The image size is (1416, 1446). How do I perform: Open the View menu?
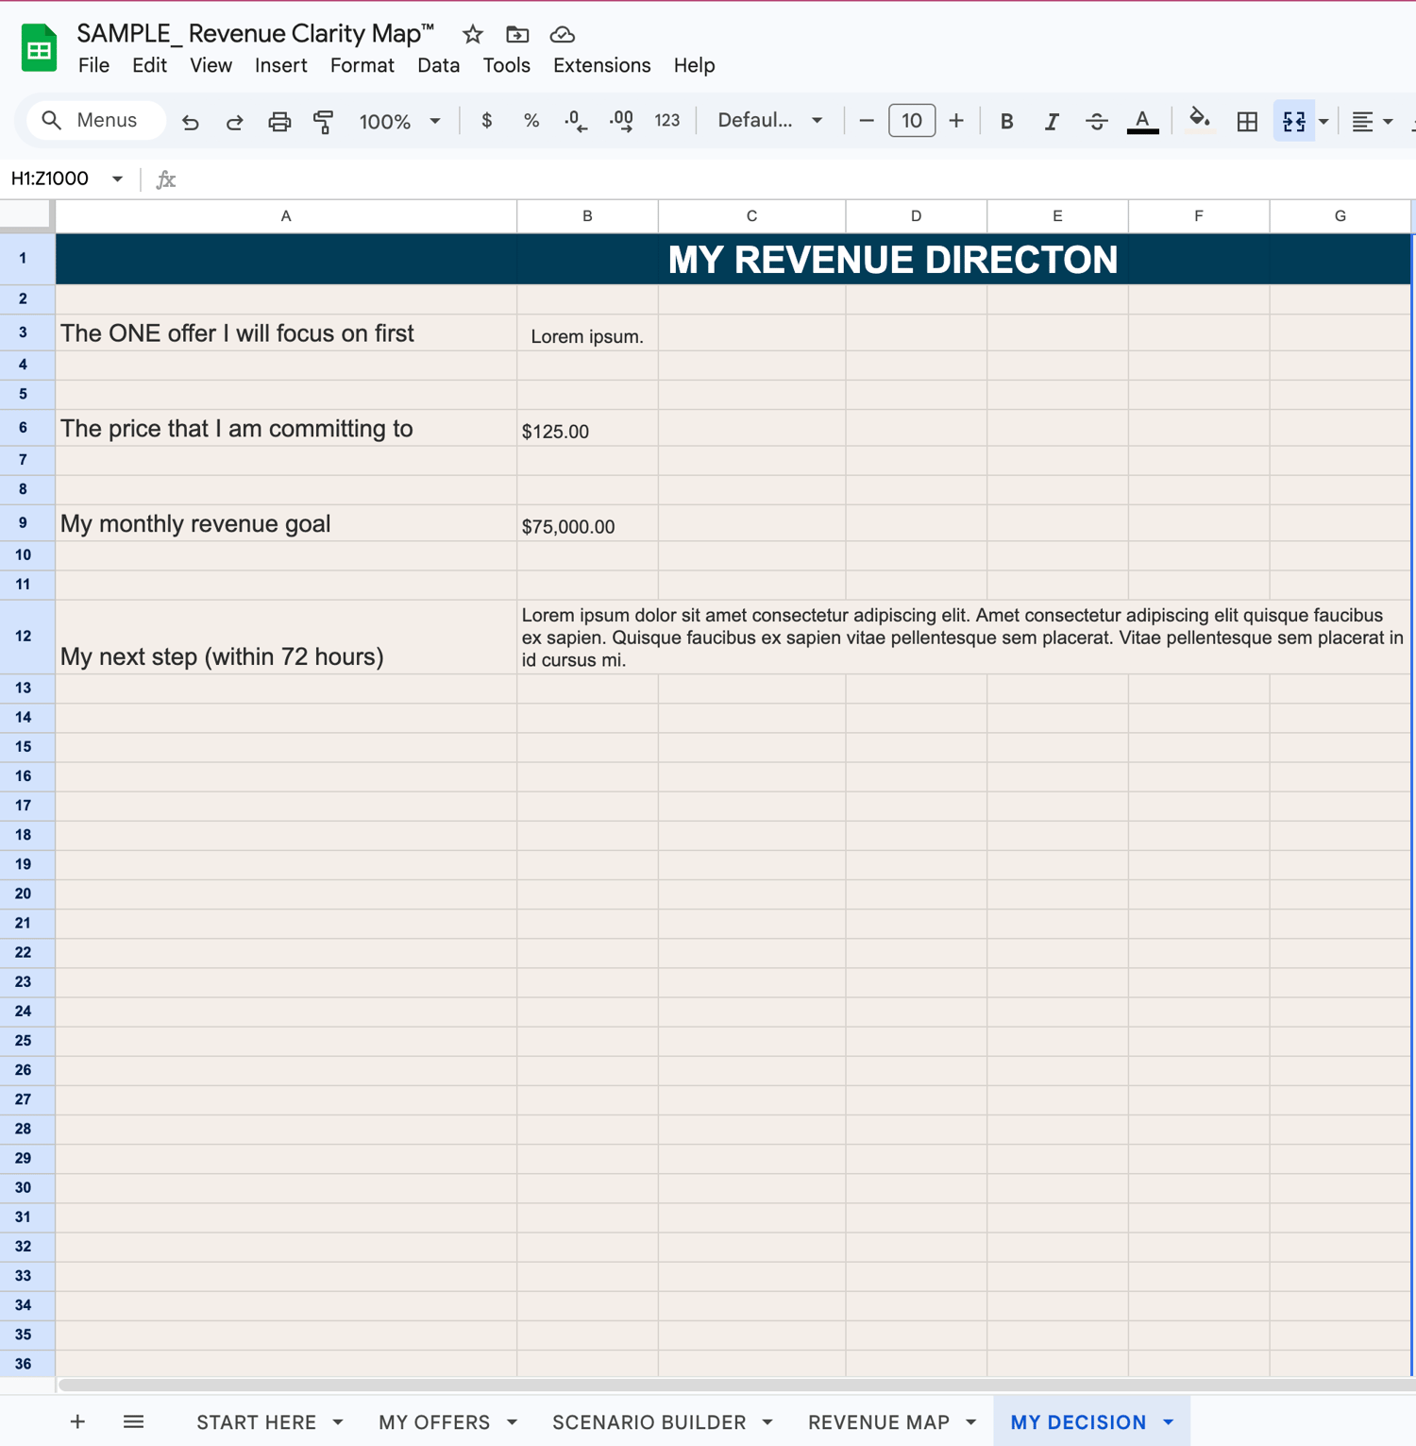[211, 65]
